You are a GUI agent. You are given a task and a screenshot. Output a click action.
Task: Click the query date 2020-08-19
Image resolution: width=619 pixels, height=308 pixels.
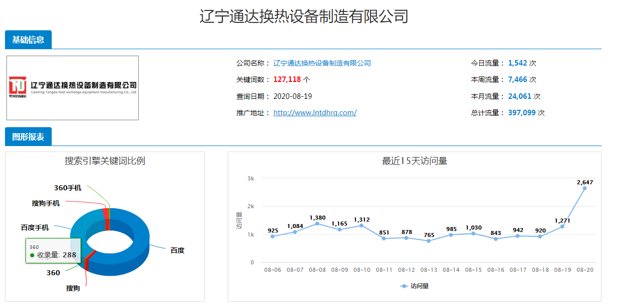293,96
